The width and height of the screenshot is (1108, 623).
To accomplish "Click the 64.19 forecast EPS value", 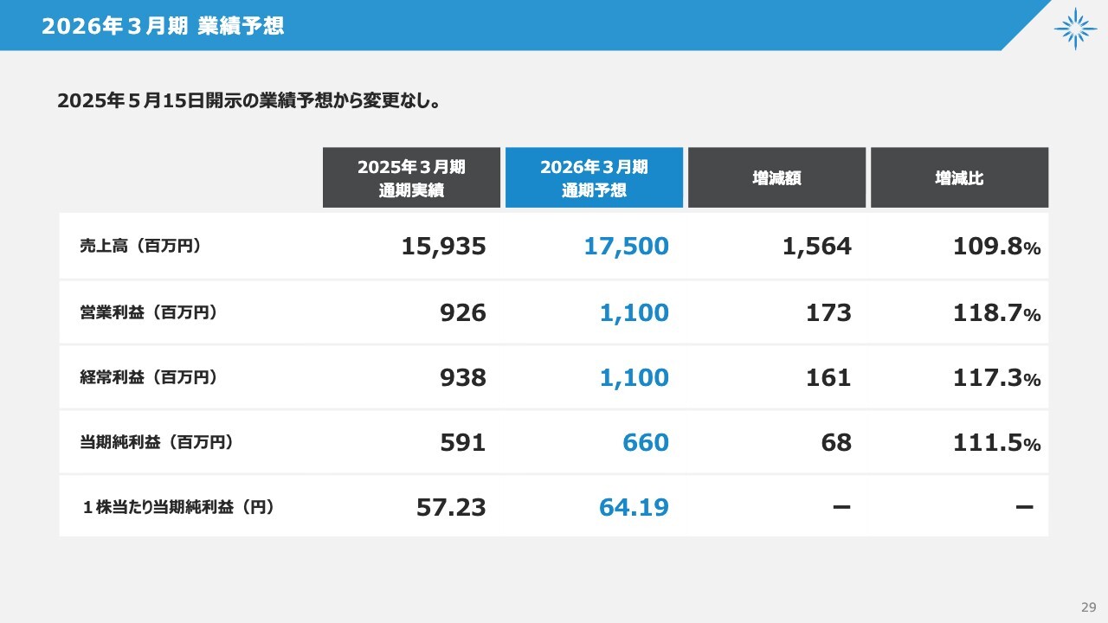I will tap(634, 507).
